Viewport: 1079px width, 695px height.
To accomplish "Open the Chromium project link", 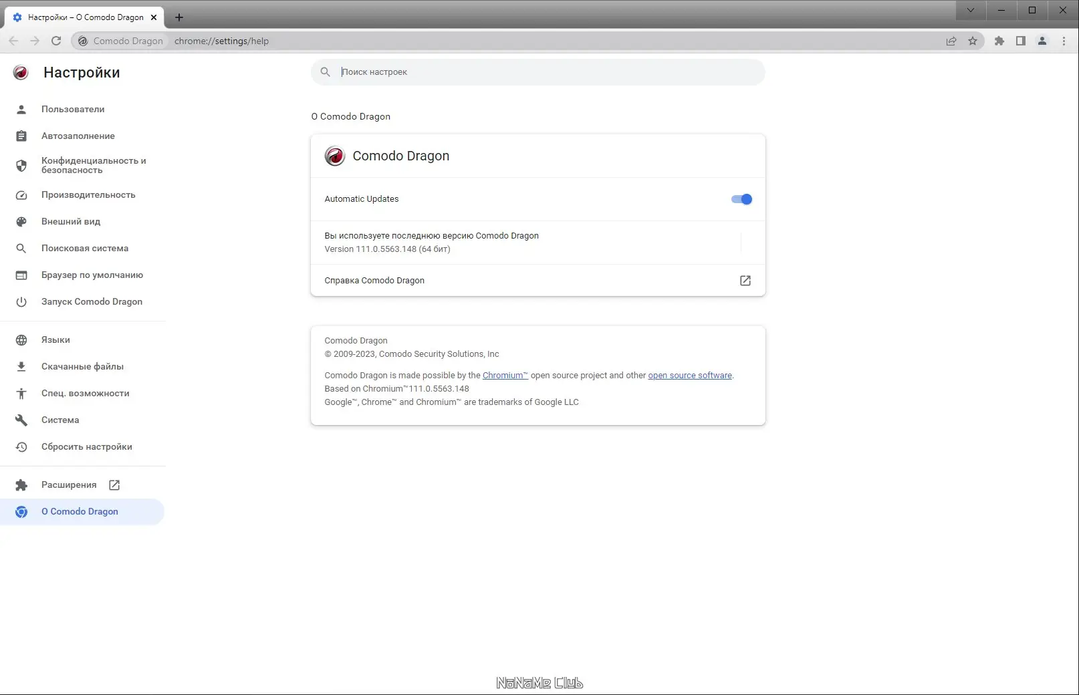I will [x=505, y=376].
